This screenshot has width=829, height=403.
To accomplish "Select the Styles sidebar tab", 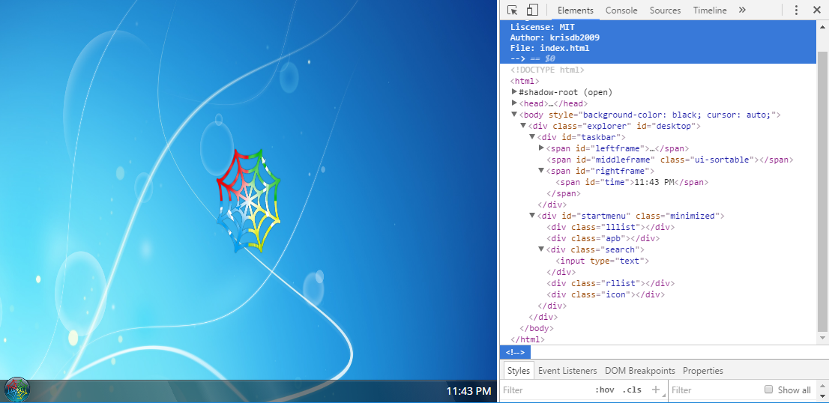I will point(518,371).
